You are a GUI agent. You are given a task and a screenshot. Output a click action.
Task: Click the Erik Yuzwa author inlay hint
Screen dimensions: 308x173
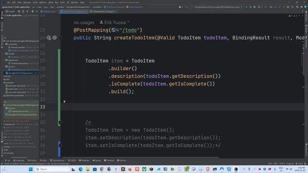tap(115, 23)
